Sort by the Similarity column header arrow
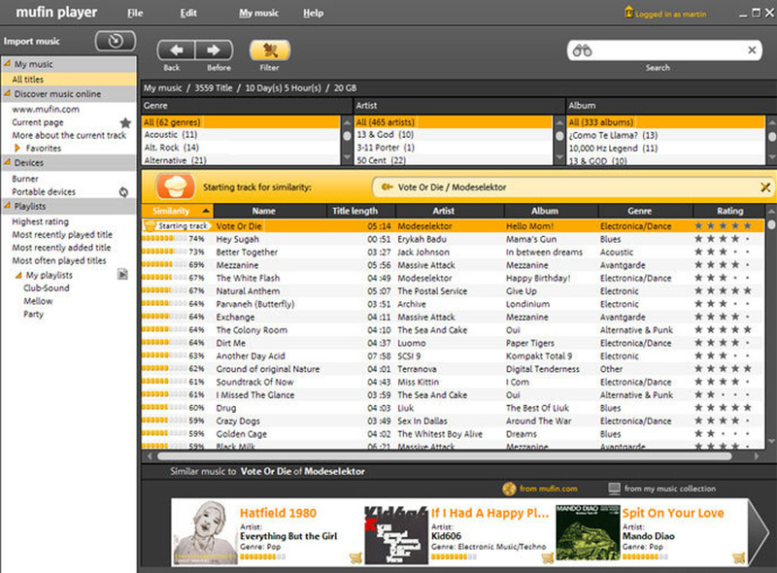Screen dimensions: 777x573 206,211
